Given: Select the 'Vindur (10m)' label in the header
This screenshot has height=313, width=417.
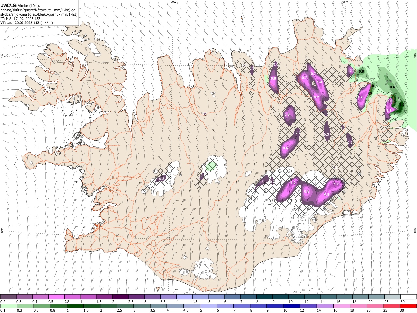Looking at the screenshot, I should (x=28, y=6).
